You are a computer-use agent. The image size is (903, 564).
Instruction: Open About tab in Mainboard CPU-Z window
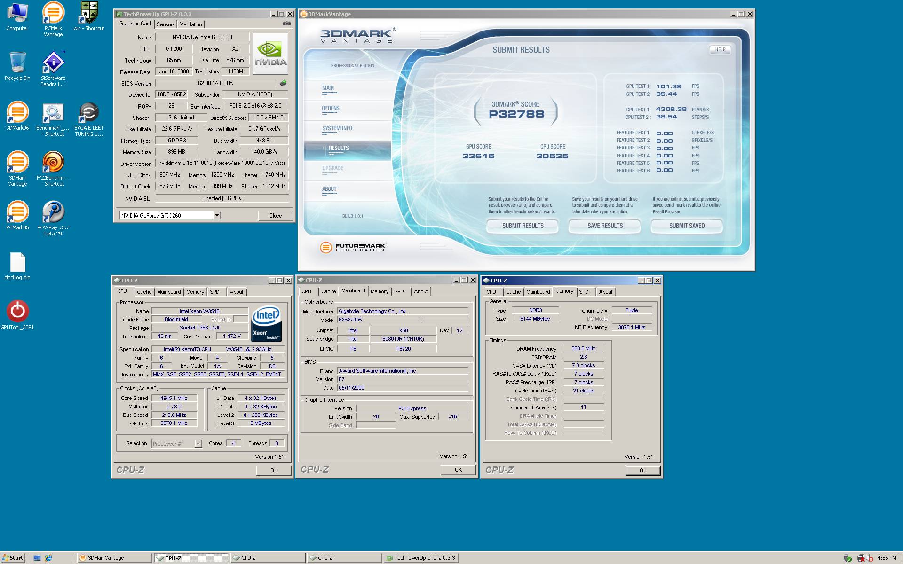(x=421, y=291)
